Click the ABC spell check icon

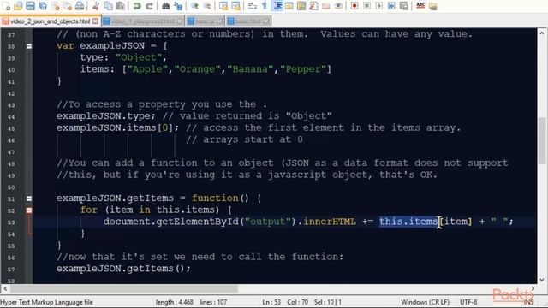(x=420, y=6)
